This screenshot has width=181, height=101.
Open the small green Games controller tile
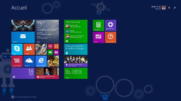tap(50, 52)
